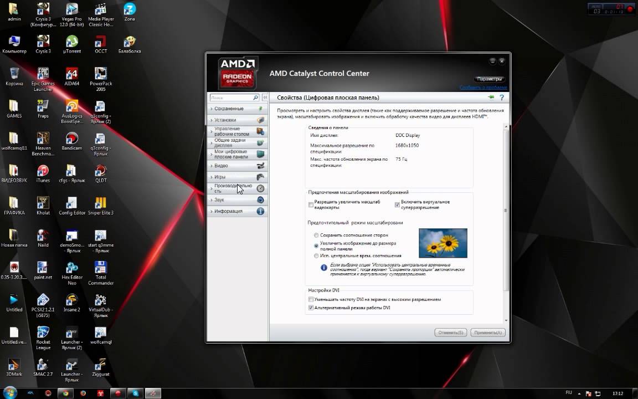
Task: Select the Корзина recycle bin icon
Action: click(x=14, y=76)
